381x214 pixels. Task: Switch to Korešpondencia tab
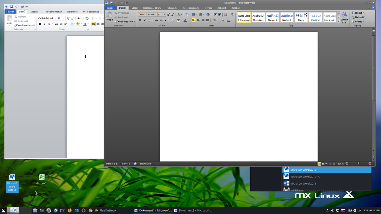(x=191, y=8)
